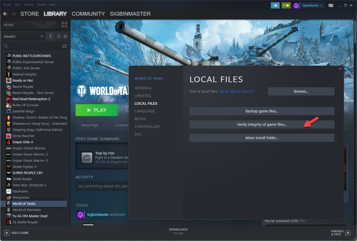Open the Games menu
The width and height of the screenshot is (357, 241).
coord(41,5)
